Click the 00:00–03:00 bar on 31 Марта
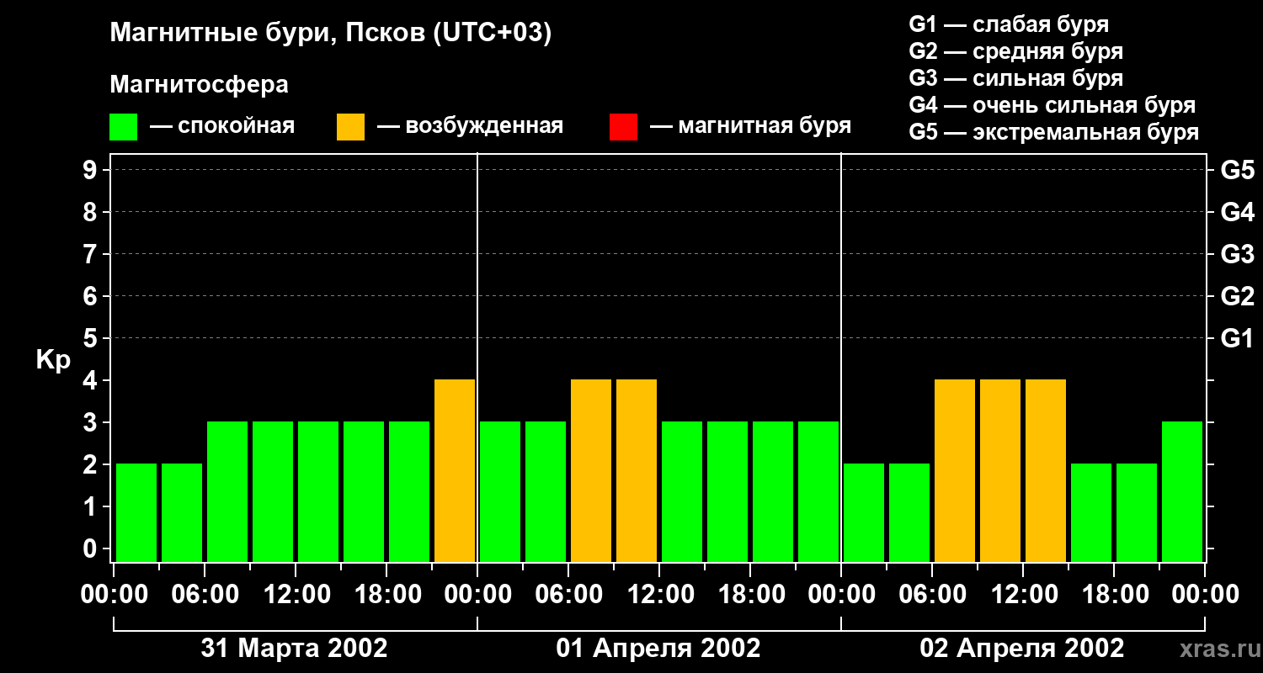This screenshot has width=1263, height=673. (x=136, y=512)
